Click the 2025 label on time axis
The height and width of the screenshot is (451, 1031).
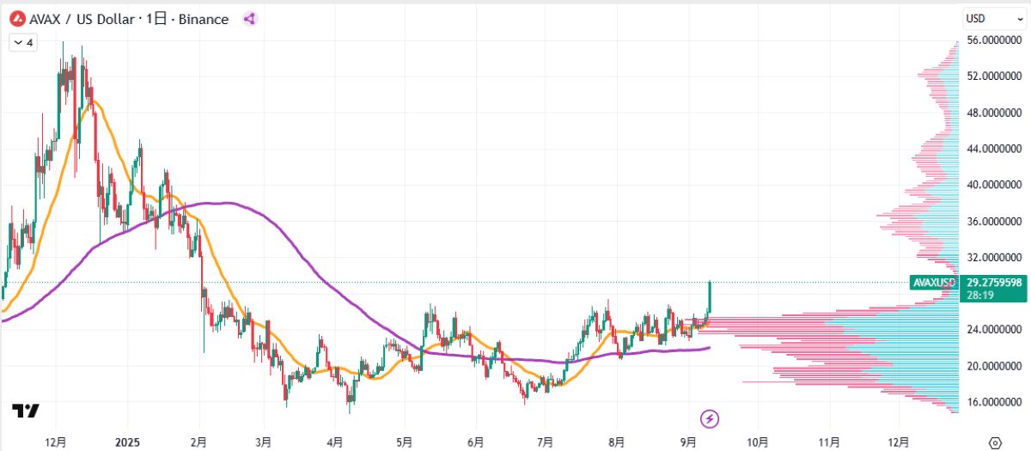(x=126, y=443)
